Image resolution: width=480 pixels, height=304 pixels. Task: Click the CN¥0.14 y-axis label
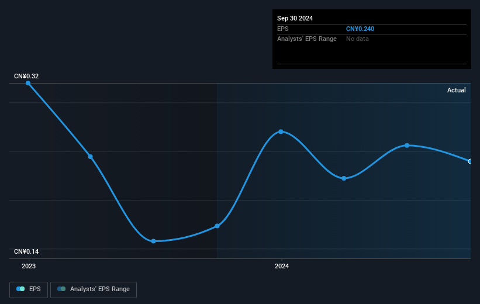[x=26, y=251]
